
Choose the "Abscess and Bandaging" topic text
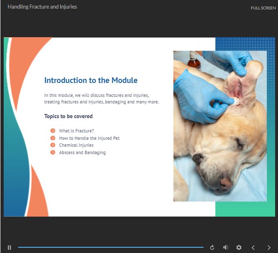[x=82, y=152]
